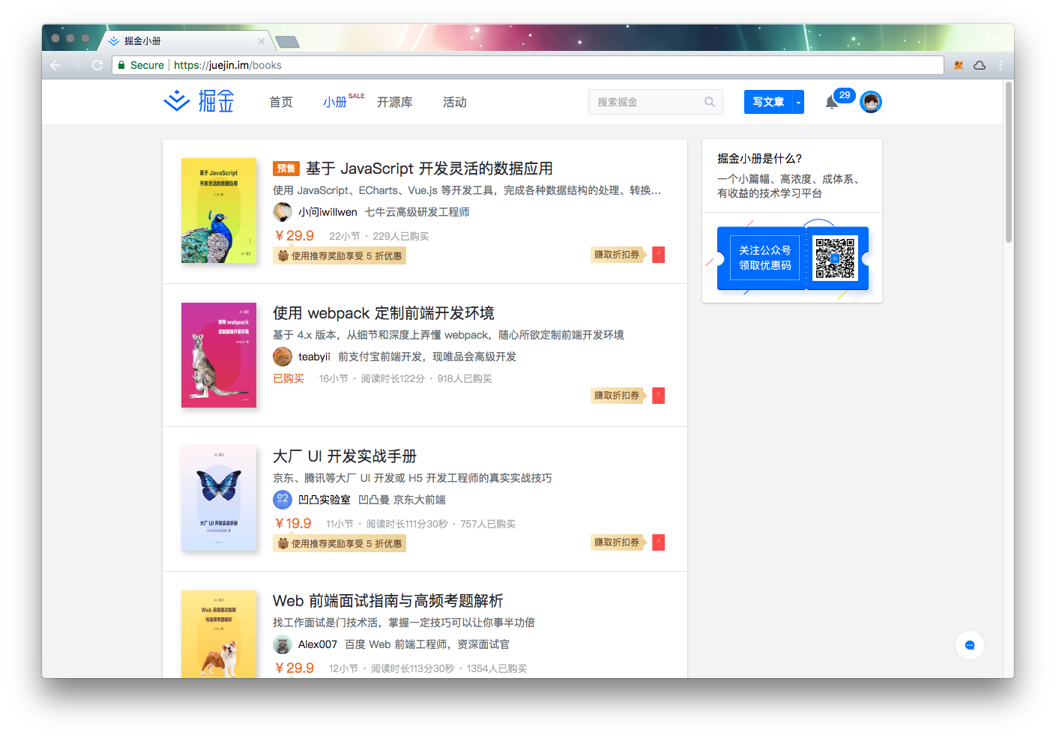Click author name 小问iwillwen

328,212
